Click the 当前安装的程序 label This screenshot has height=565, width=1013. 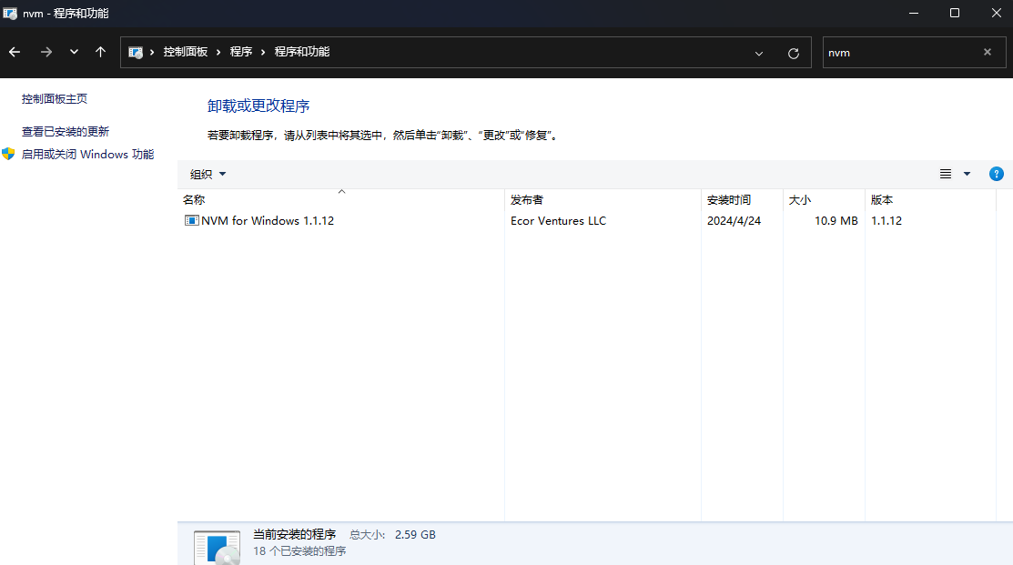pyautogui.click(x=295, y=535)
